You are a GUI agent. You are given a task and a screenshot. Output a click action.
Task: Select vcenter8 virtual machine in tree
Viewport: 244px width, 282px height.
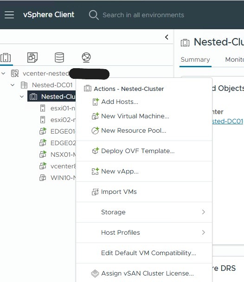63,166
